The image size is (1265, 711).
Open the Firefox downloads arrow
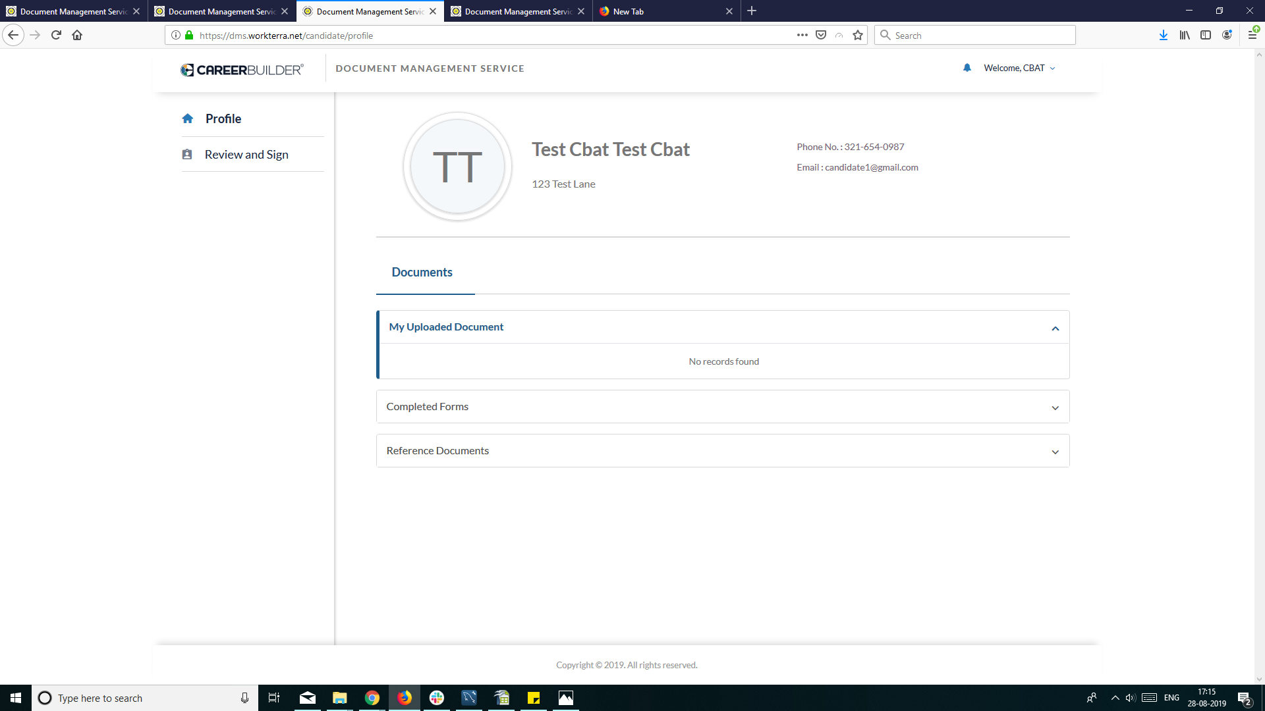tap(1164, 35)
